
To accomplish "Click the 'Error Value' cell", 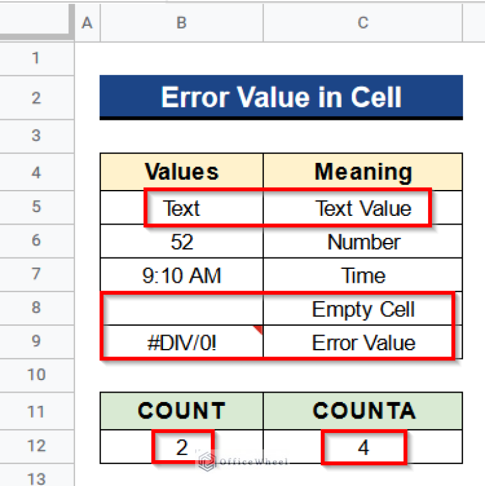I will pyautogui.click(x=363, y=342).
